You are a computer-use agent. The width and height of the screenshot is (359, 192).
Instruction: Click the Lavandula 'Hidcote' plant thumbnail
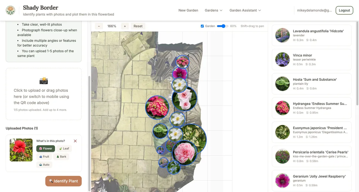[282, 35]
